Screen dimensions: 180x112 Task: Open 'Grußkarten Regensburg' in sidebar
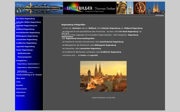click(x=26, y=43)
